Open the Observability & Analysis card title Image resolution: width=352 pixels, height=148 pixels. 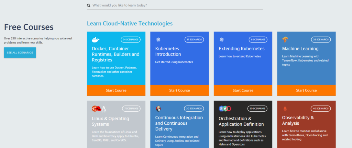(298, 121)
